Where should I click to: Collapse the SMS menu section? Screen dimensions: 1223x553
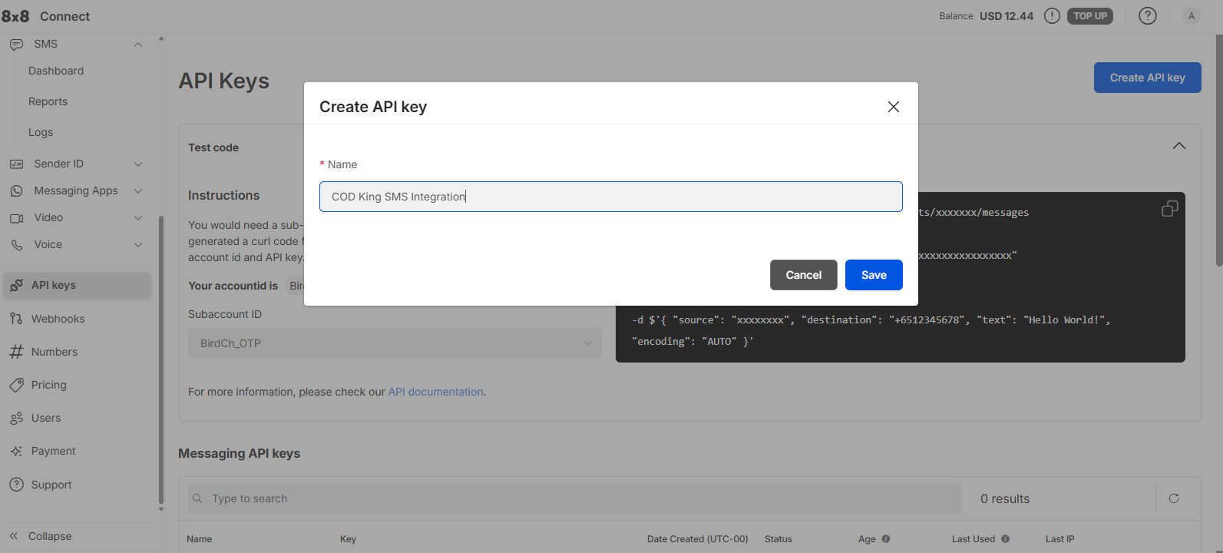138,45
